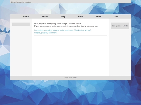Click the 2022-2026 TEOD footer text
This screenshot has width=141, height=105.
pos(70,78)
